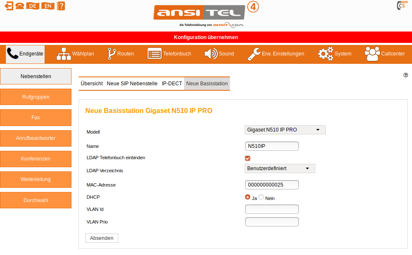412x255 pixels.
Task: Switch language to German via DE flag
Action: tap(32, 6)
